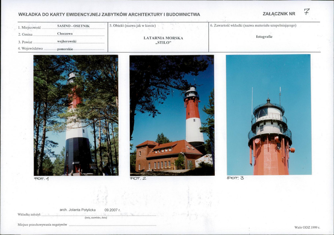
Task: Open the lantern room close-up photo
Action: 269,115
